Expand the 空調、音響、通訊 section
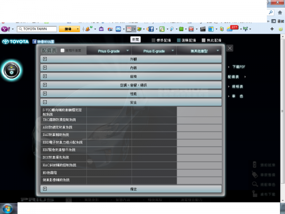This screenshot has height=214, width=285. [x=131, y=85]
